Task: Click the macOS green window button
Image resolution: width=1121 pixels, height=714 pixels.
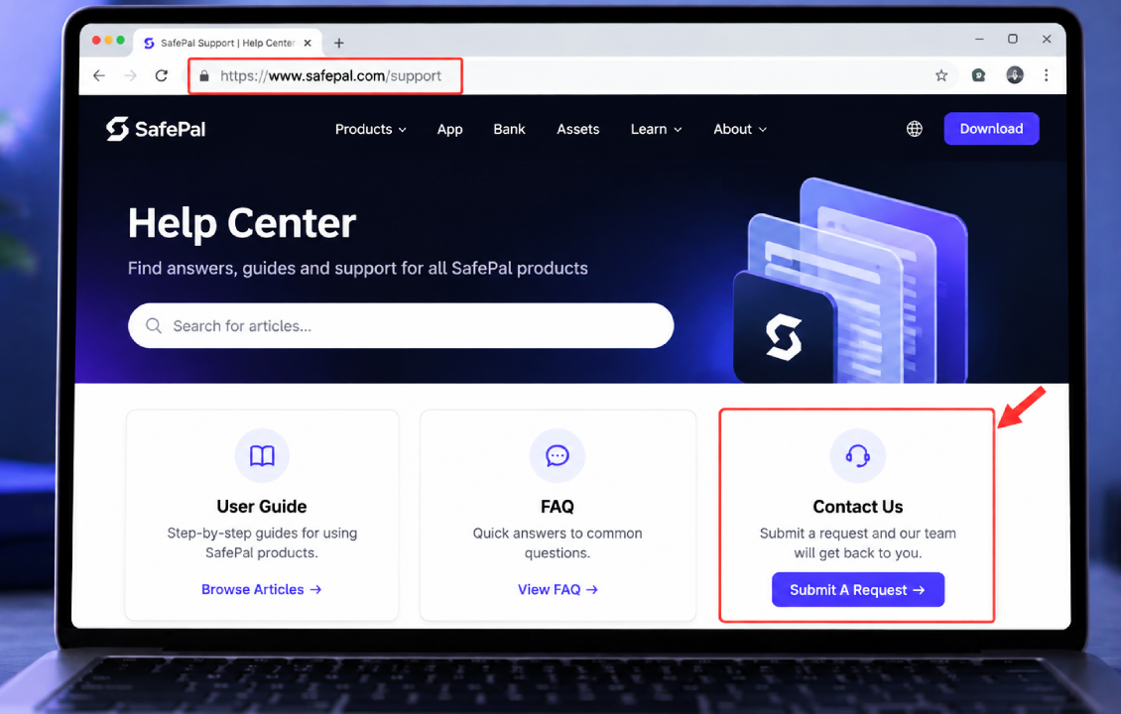Action: [121, 40]
